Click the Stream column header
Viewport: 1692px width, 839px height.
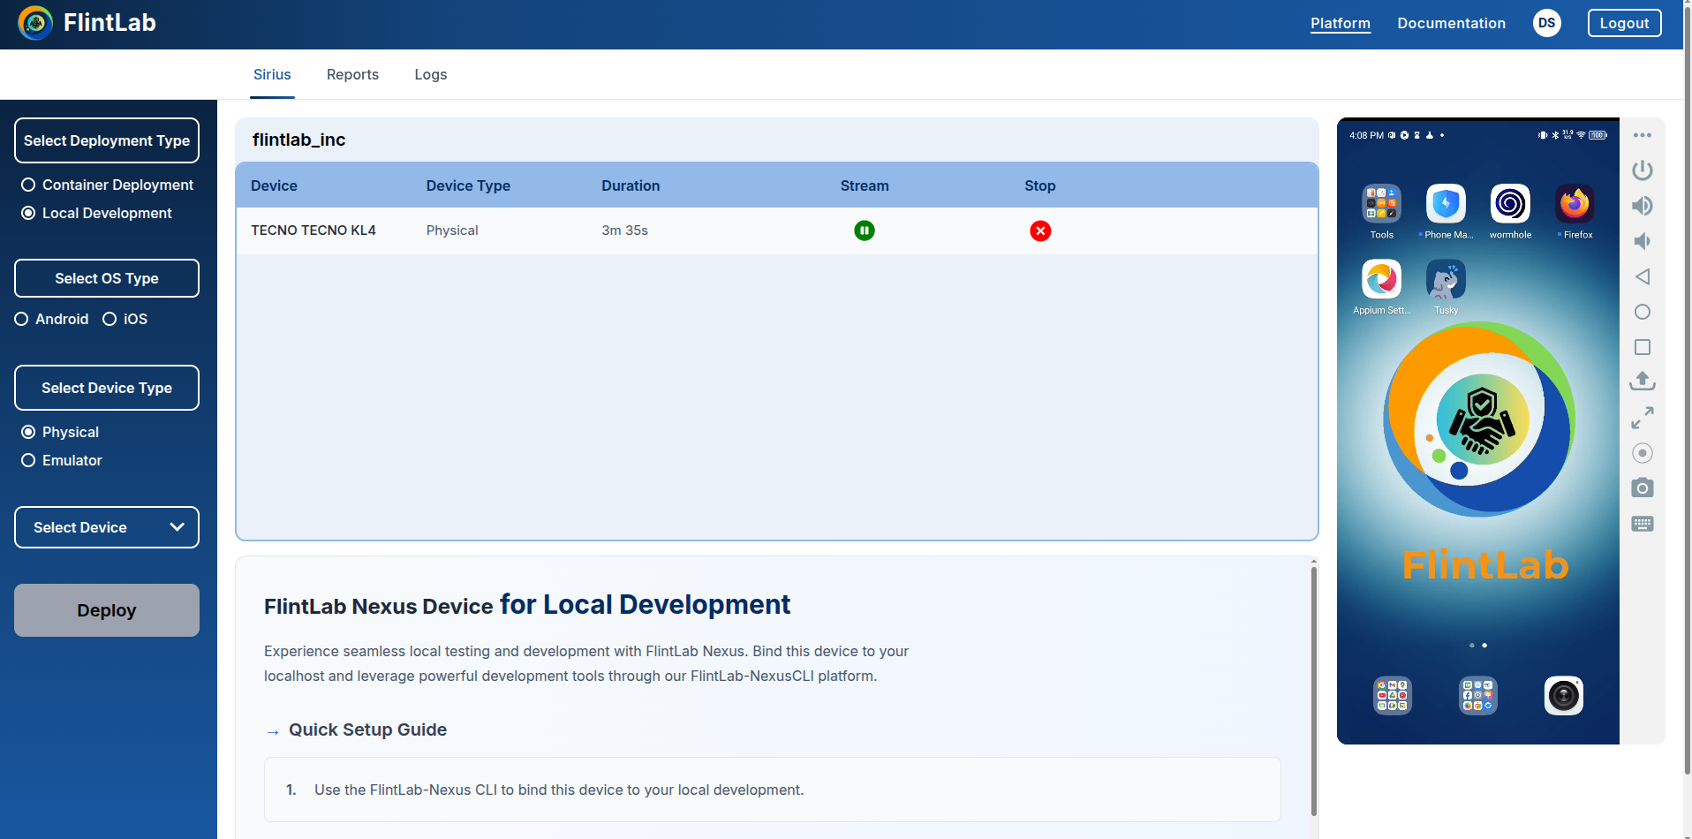tap(865, 185)
